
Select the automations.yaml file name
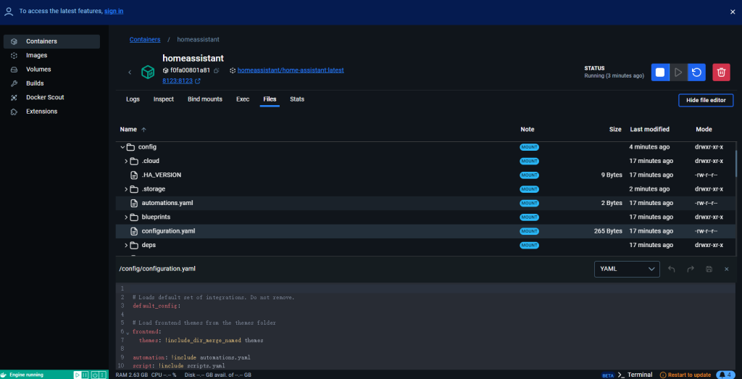click(167, 203)
